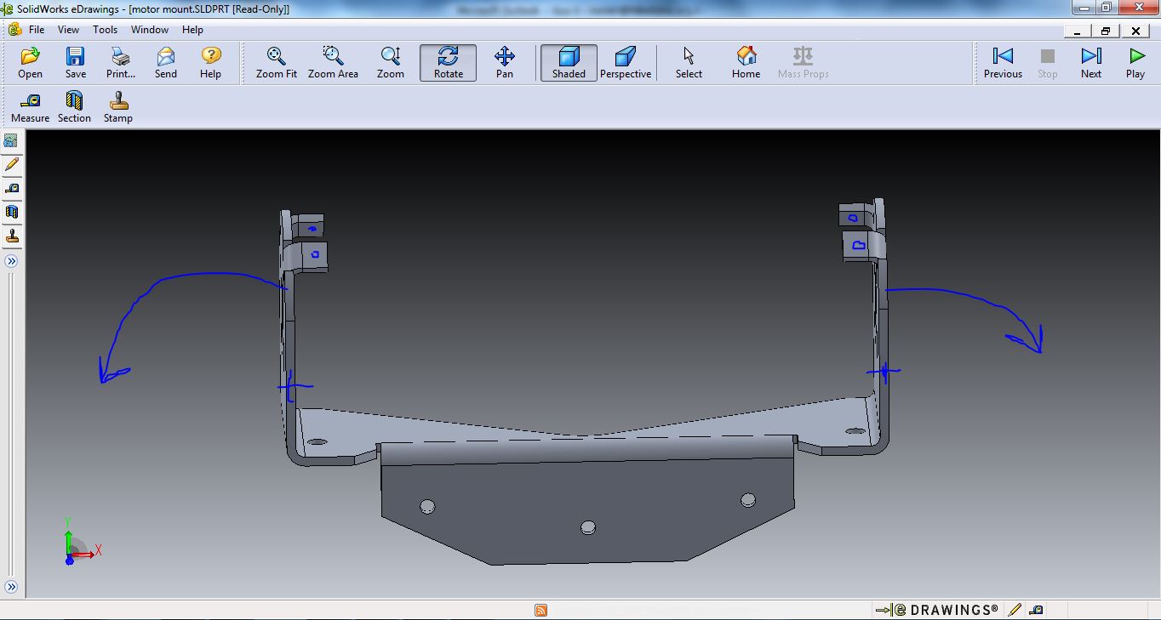The width and height of the screenshot is (1161, 620).
Task: Open a file with the Open toolbar icon
Action: tap(30, 63)
